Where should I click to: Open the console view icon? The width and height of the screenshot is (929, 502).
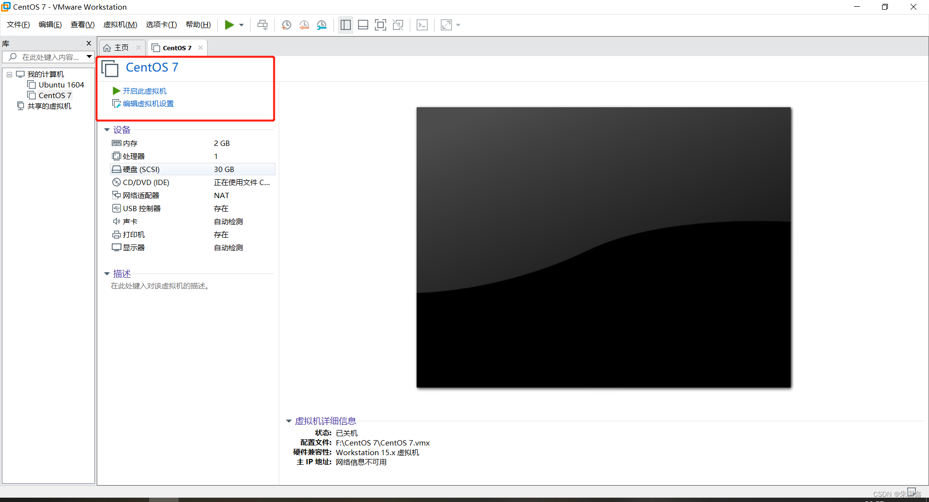pyautogui.click(x=422, y=25)
